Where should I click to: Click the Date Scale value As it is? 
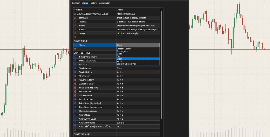(x=138, y=107)
